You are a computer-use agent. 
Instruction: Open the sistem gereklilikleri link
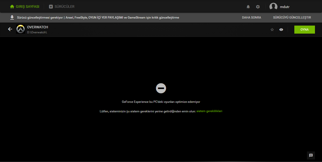pyautogui.click(x=209, y=111)
